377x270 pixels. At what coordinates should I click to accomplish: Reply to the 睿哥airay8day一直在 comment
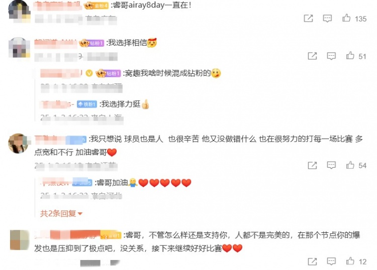[327, 19]
